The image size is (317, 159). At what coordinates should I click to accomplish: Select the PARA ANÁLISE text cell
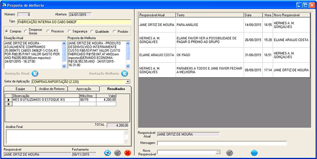[x=210, y=25]
